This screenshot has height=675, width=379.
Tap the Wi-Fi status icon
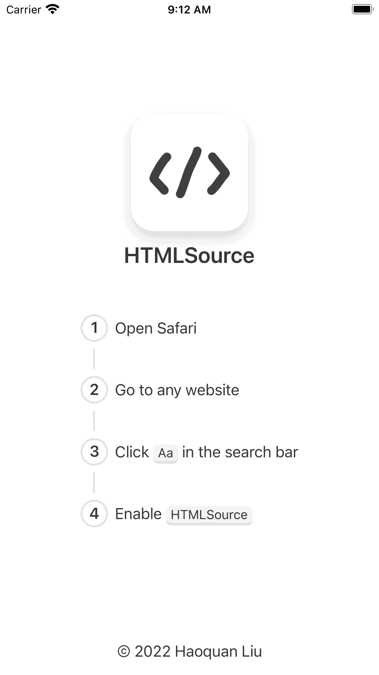pyautogui.click(x=52, y=9)
